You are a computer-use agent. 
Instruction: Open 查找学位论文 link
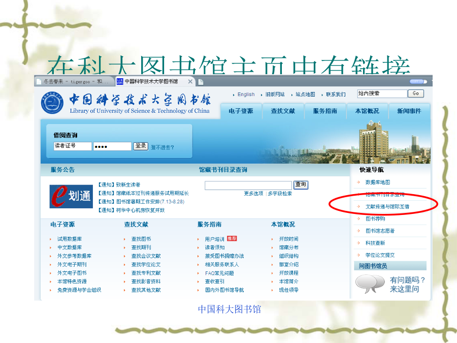[x=146, y=265]
